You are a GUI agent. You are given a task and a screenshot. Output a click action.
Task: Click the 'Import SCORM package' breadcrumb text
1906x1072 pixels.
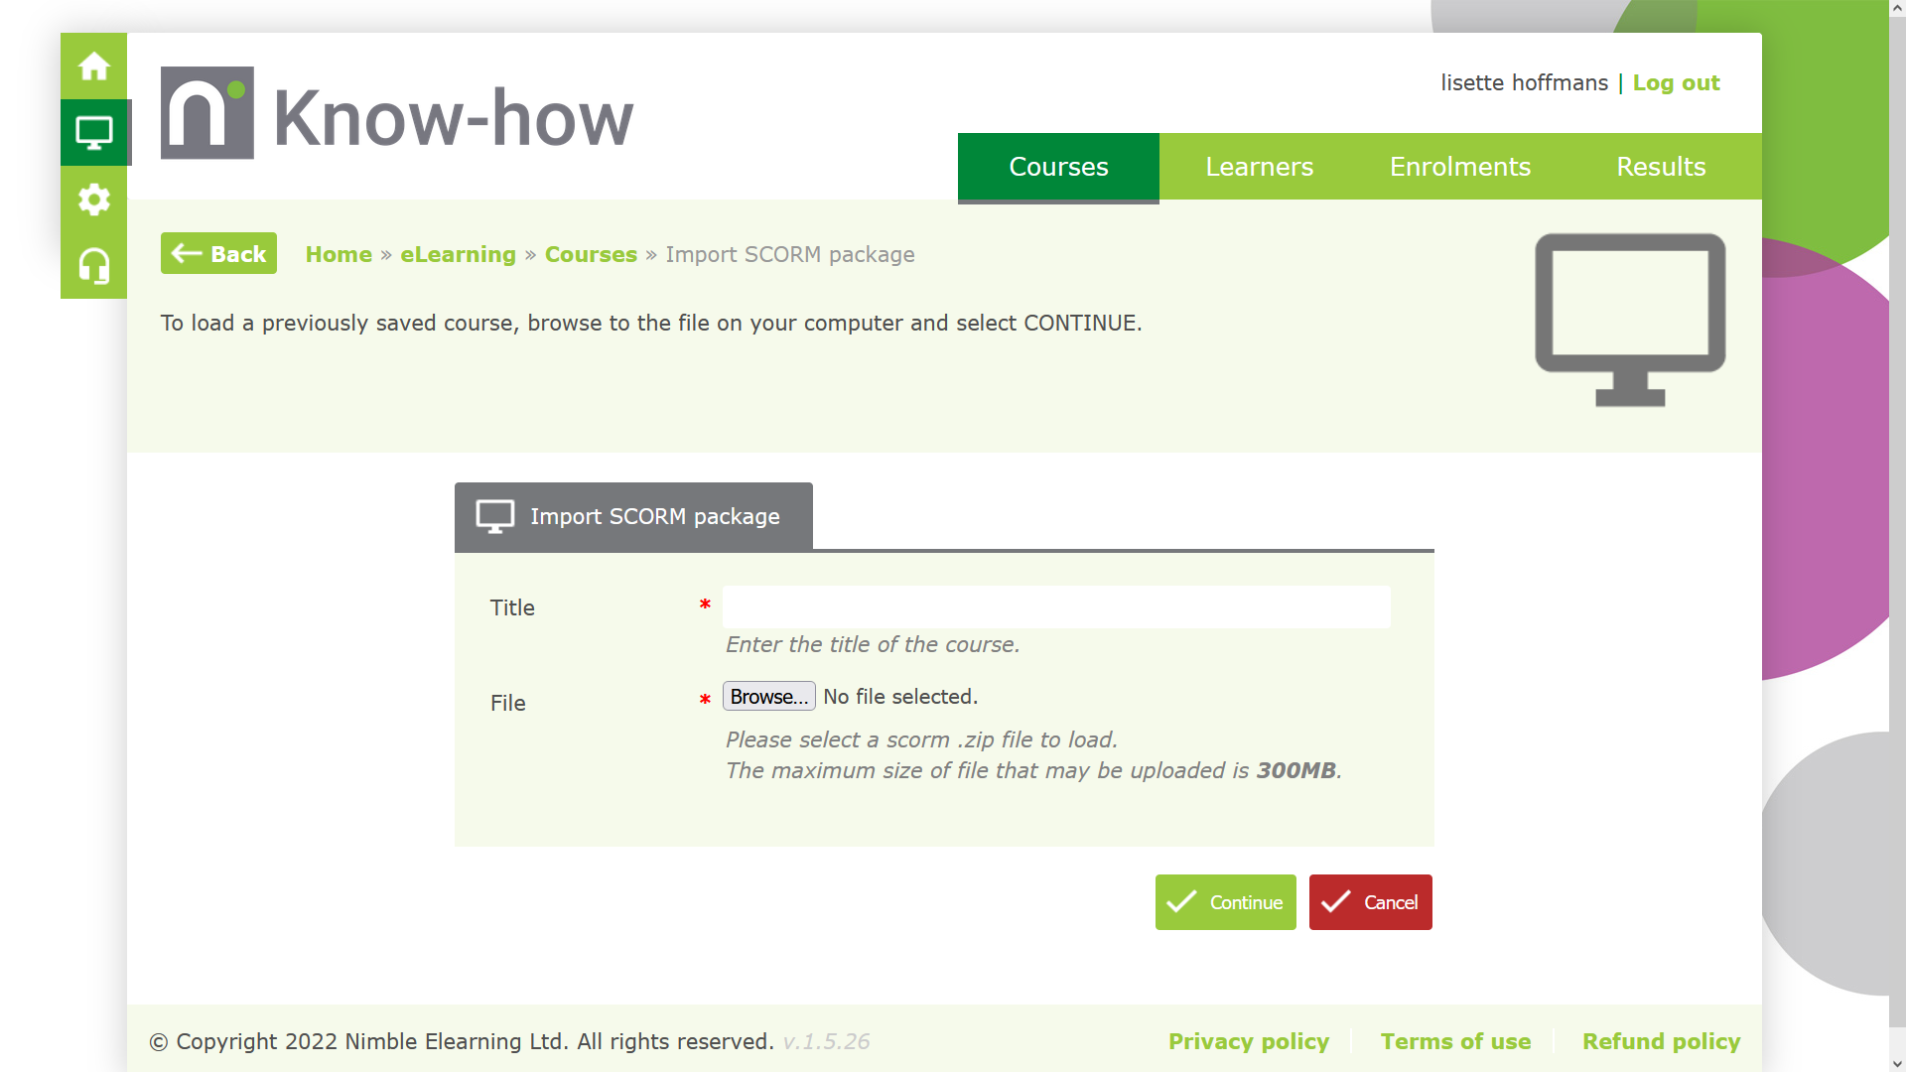pyautogui.click(x=790, y=255)
